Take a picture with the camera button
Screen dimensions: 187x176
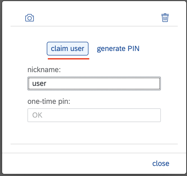tap(30, 18)
